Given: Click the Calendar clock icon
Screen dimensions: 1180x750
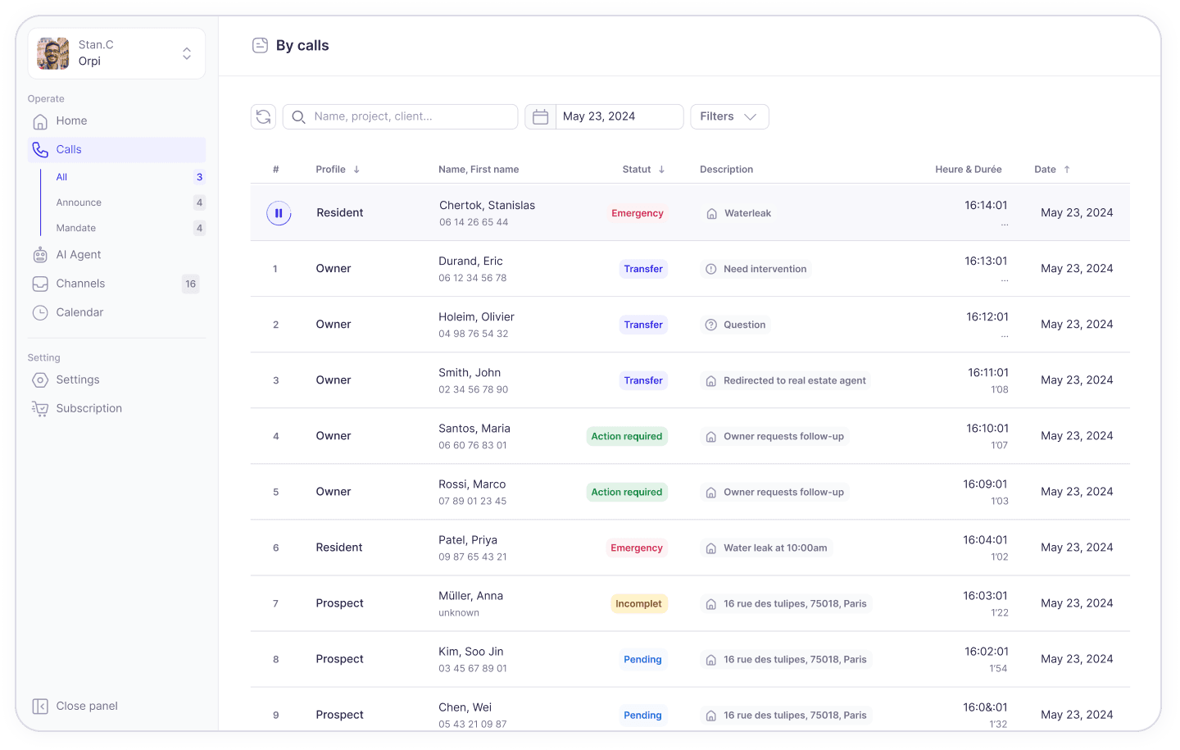Looking at the screenshot, I should 40,312.
